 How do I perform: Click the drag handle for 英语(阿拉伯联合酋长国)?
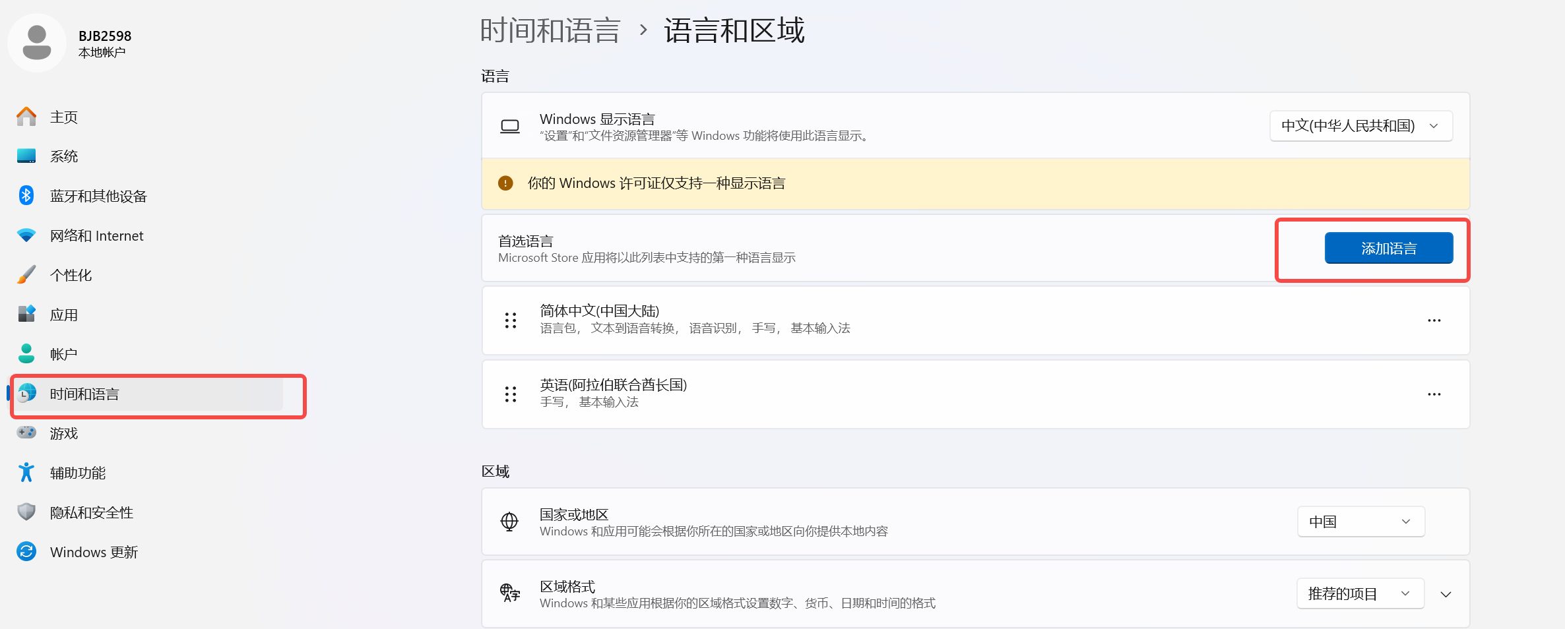(x=511, y=394)
